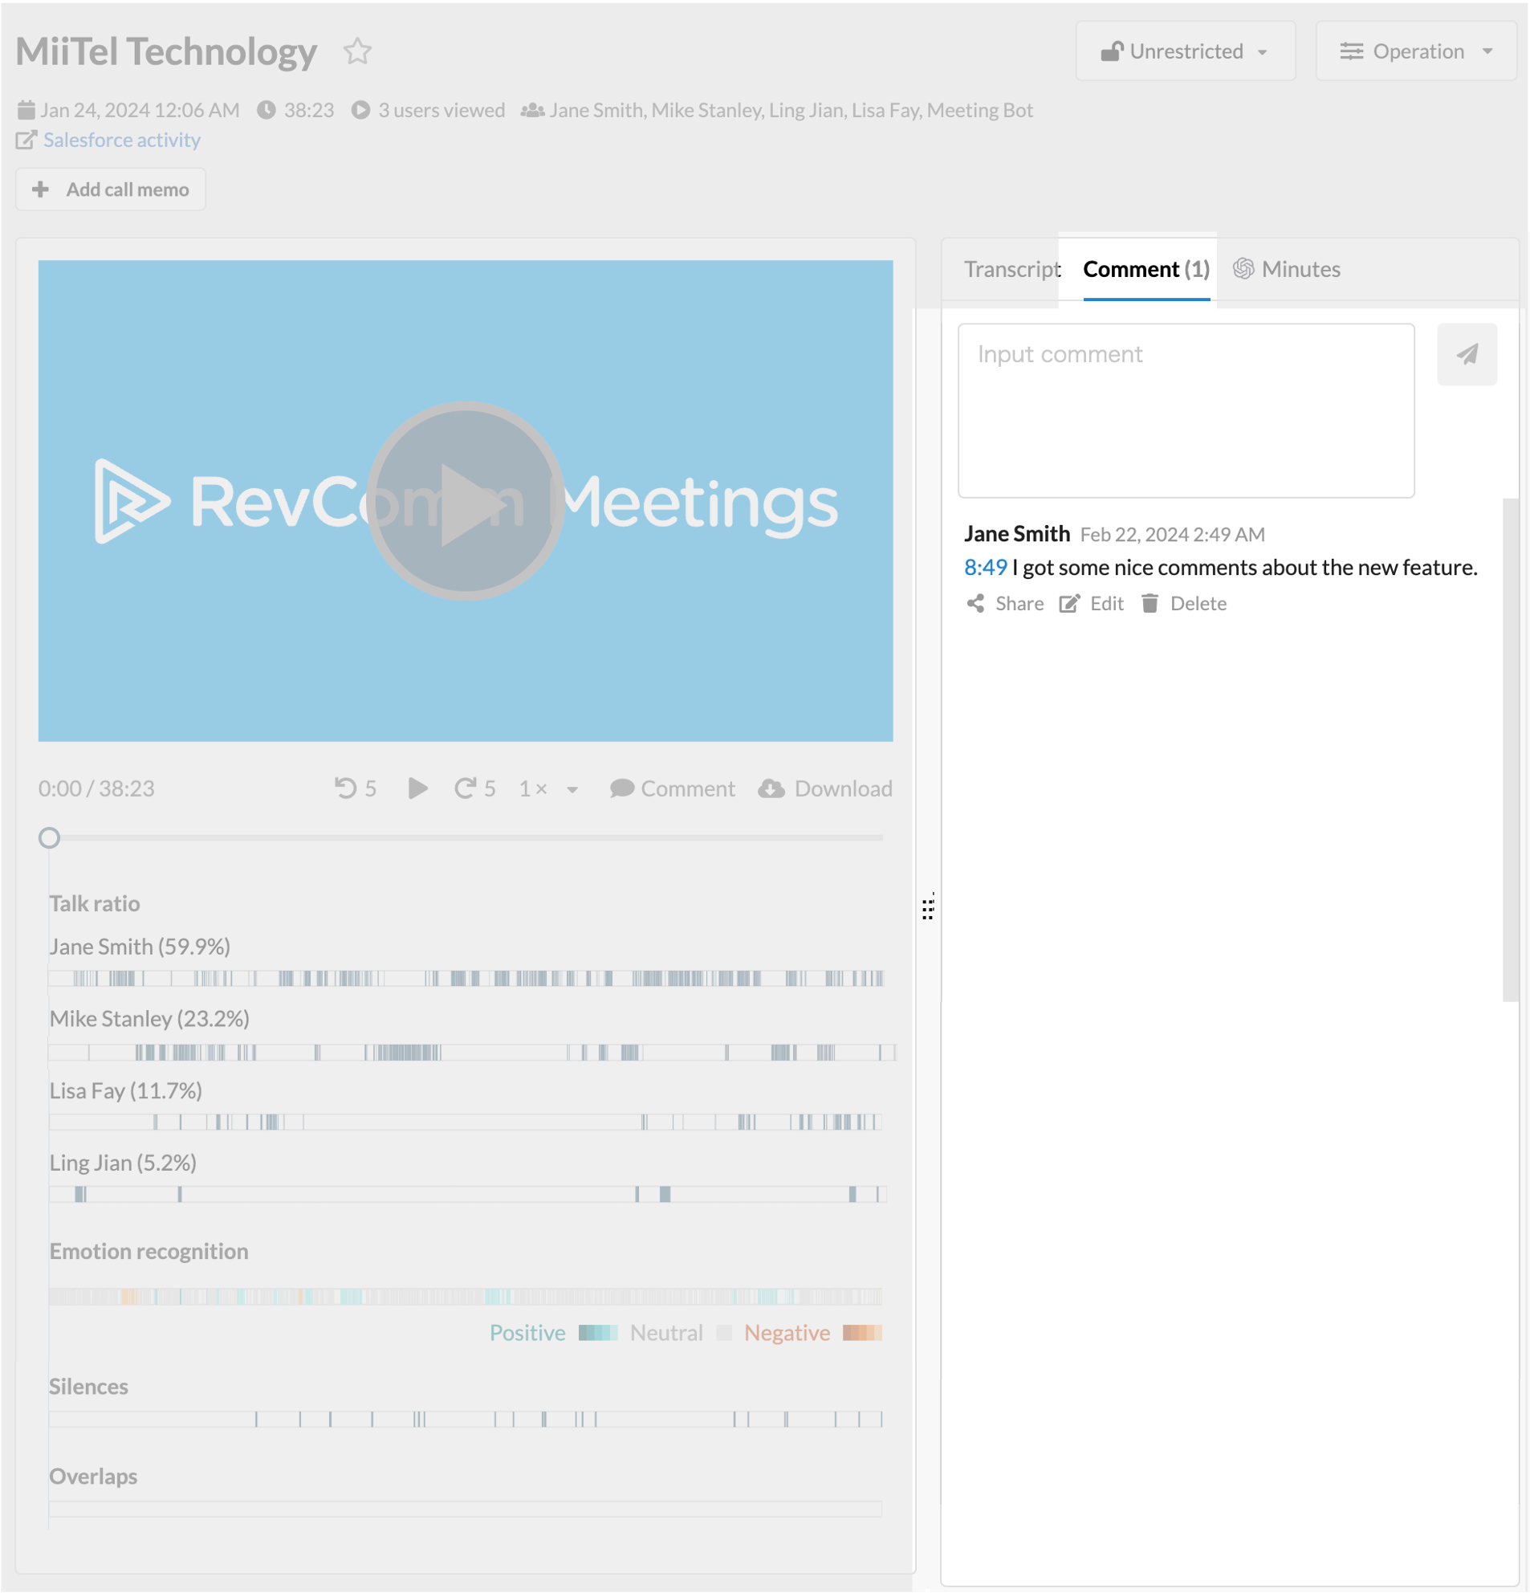
Task: Click the playback progress slider handle
Action: click(x=49, y=837)
